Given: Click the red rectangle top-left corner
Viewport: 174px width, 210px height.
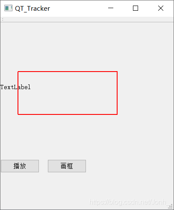Looking at the screenshot, I should click(x=18, y=72).
